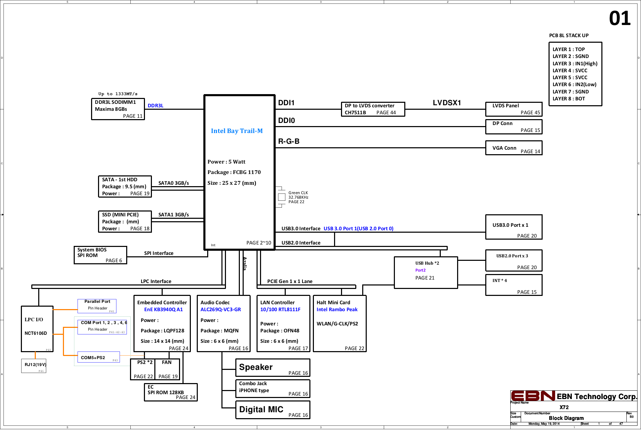
Task: Click the FAN block
Action: pos(168,370)
